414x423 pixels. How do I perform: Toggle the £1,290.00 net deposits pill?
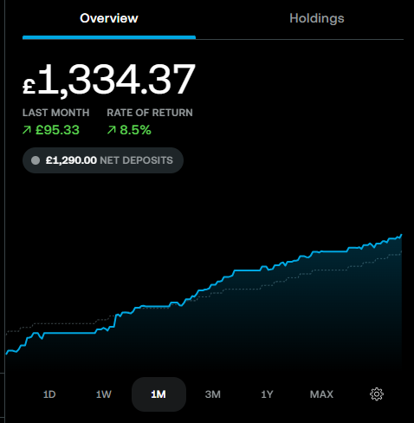[103, 160]
